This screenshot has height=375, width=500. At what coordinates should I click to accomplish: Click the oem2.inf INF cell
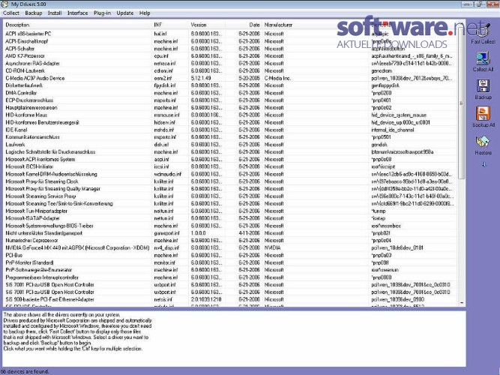point(163,78)
